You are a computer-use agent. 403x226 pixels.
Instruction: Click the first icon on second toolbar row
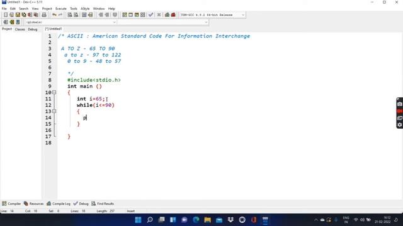6,23
